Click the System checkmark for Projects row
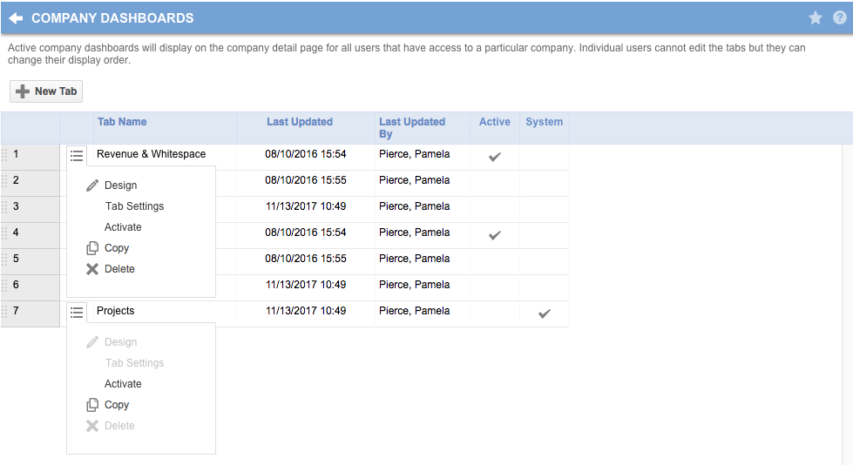Screen dimensions: 853x465 [x=545, y=313]
